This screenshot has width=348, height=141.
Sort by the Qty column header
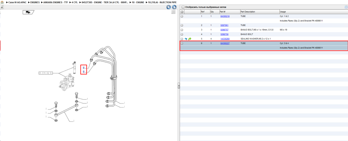point(215,12)
